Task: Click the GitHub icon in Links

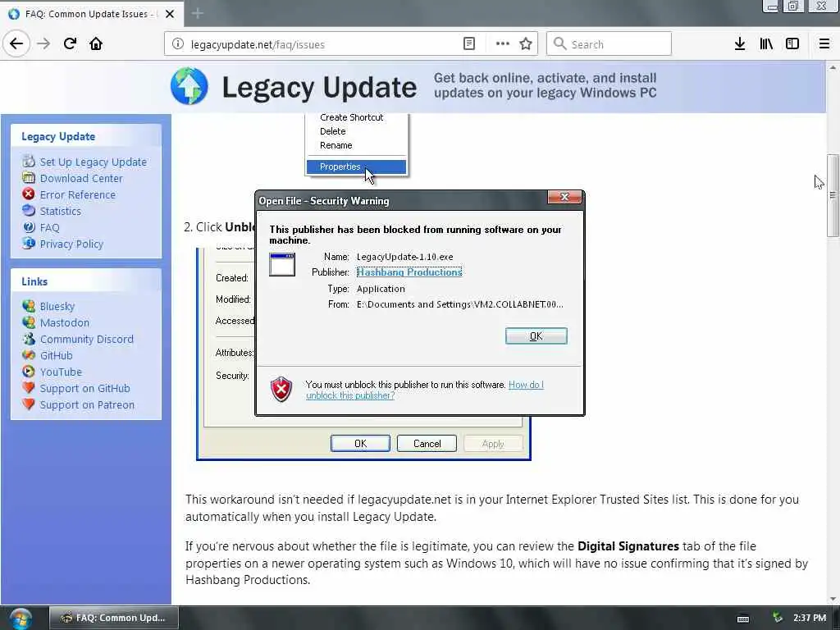Action: (29, 354)
